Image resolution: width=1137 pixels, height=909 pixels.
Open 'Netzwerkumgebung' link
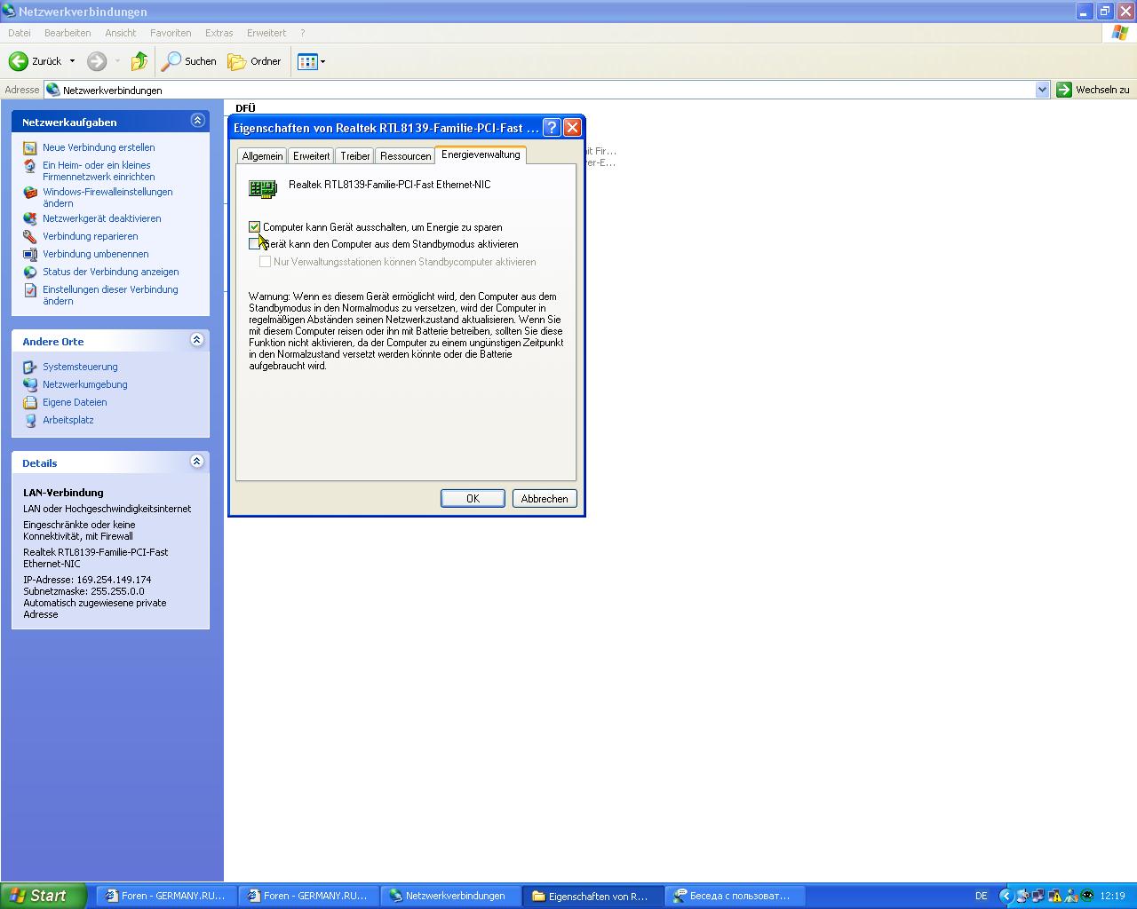pyautogui.click(x=85, y=385)
